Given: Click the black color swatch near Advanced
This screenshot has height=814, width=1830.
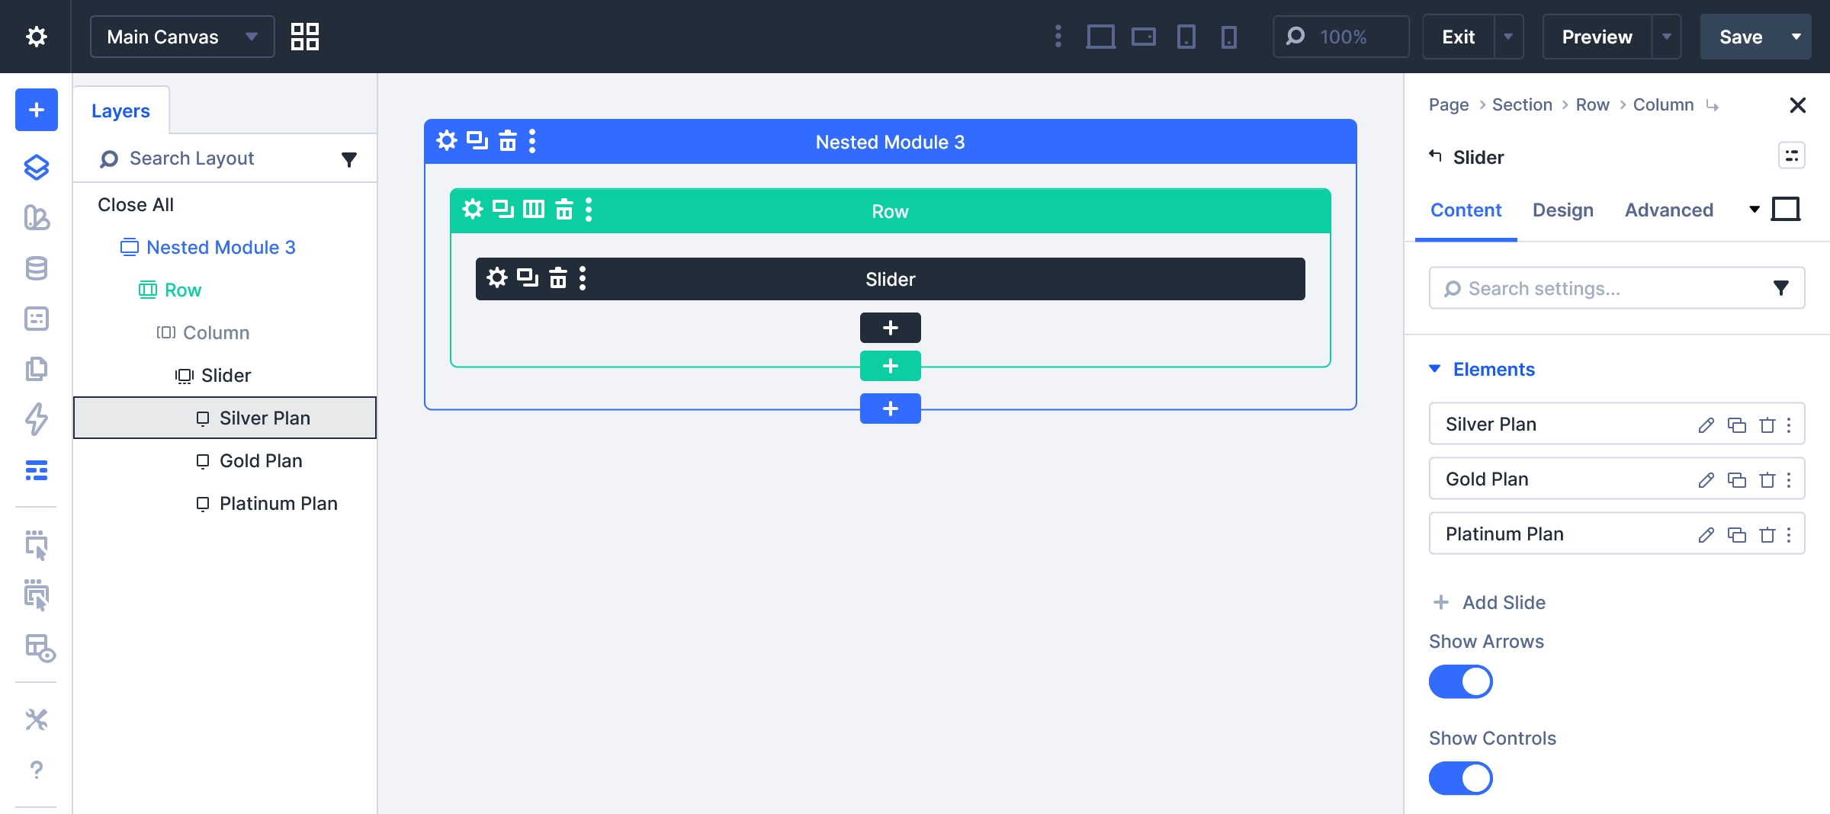Looking at the screenshot, I should 1786,208.
